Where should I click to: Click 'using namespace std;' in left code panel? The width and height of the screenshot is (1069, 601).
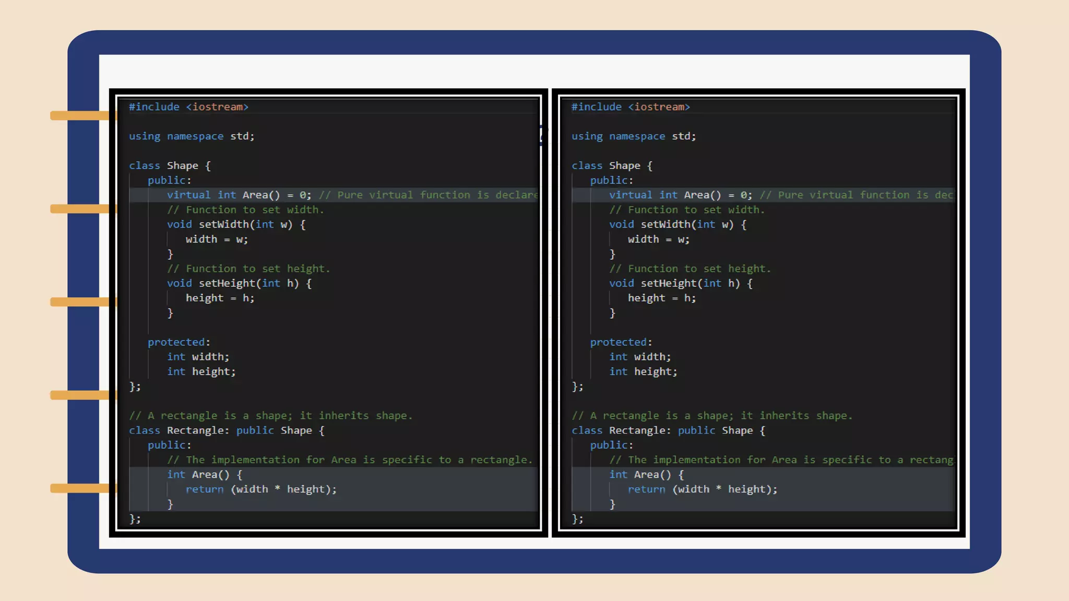click(192, 136)
